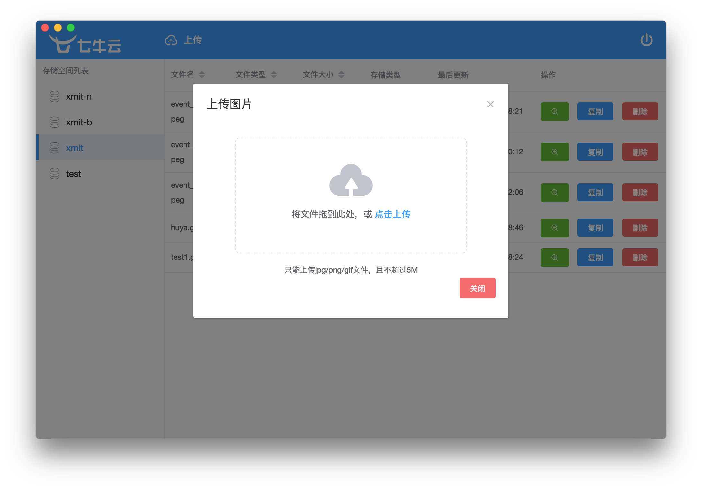The height and width of the screenshot is (490, 702).
Task: Click 复制 button in the test1 row
Action: (595, 258)
